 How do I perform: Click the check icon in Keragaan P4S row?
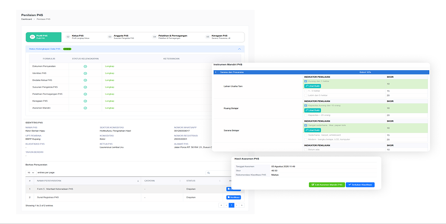pyautogui.click(x=85, y=101)
